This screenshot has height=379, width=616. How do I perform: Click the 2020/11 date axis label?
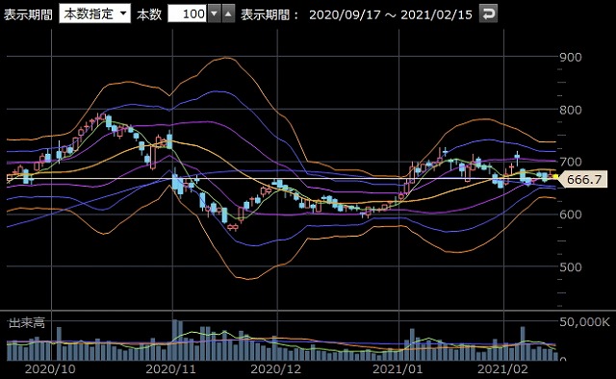coord(170,369)
